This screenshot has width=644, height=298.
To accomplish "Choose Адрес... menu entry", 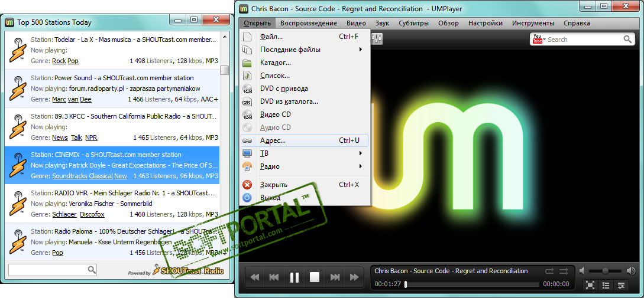I will [305, 140].
